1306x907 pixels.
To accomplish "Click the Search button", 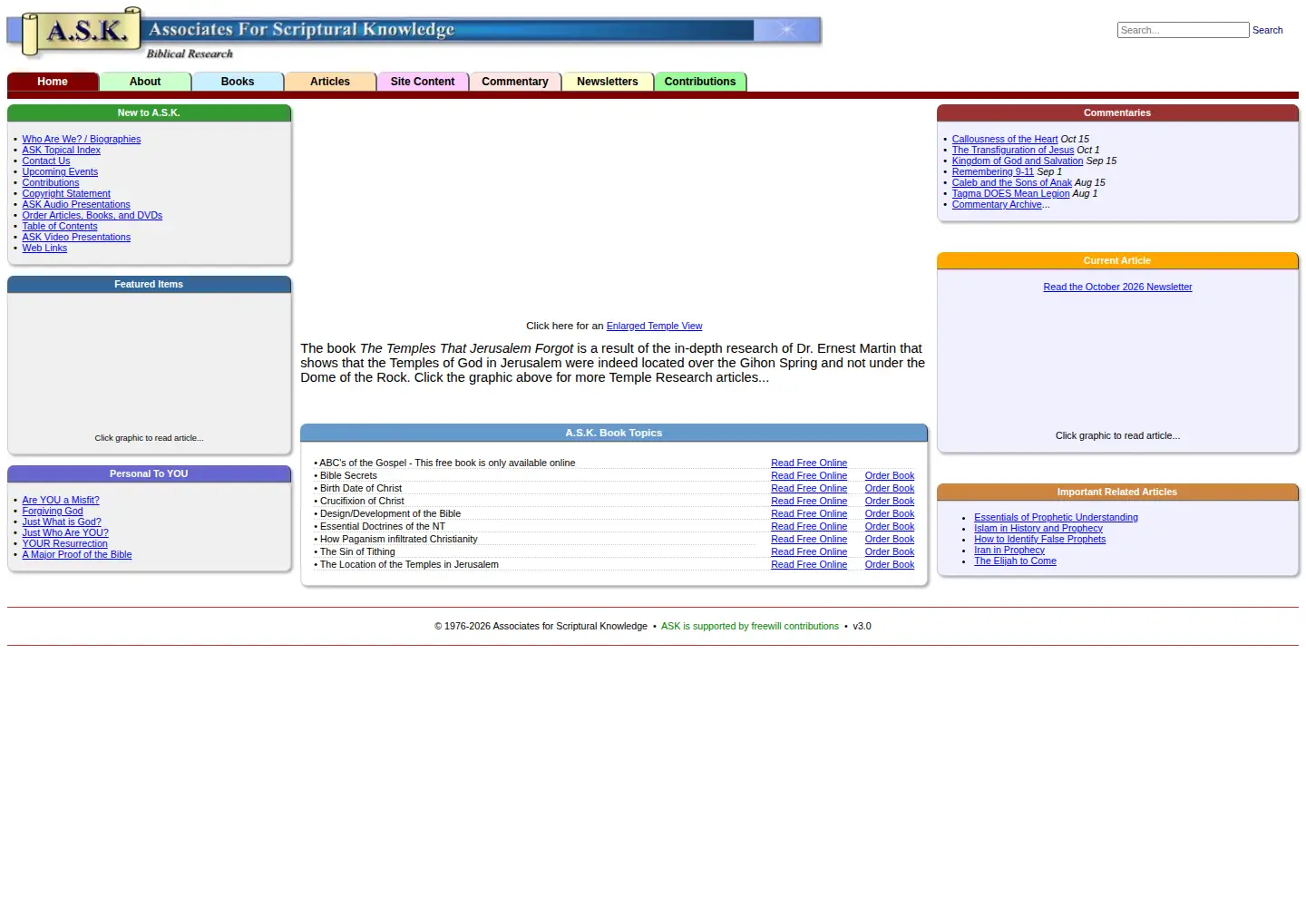I will pyautogui.click(x=1267, y=30).
